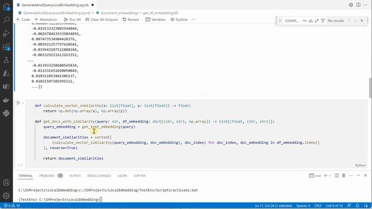Toggle Match Whole Word in find widget

point(310,21)
